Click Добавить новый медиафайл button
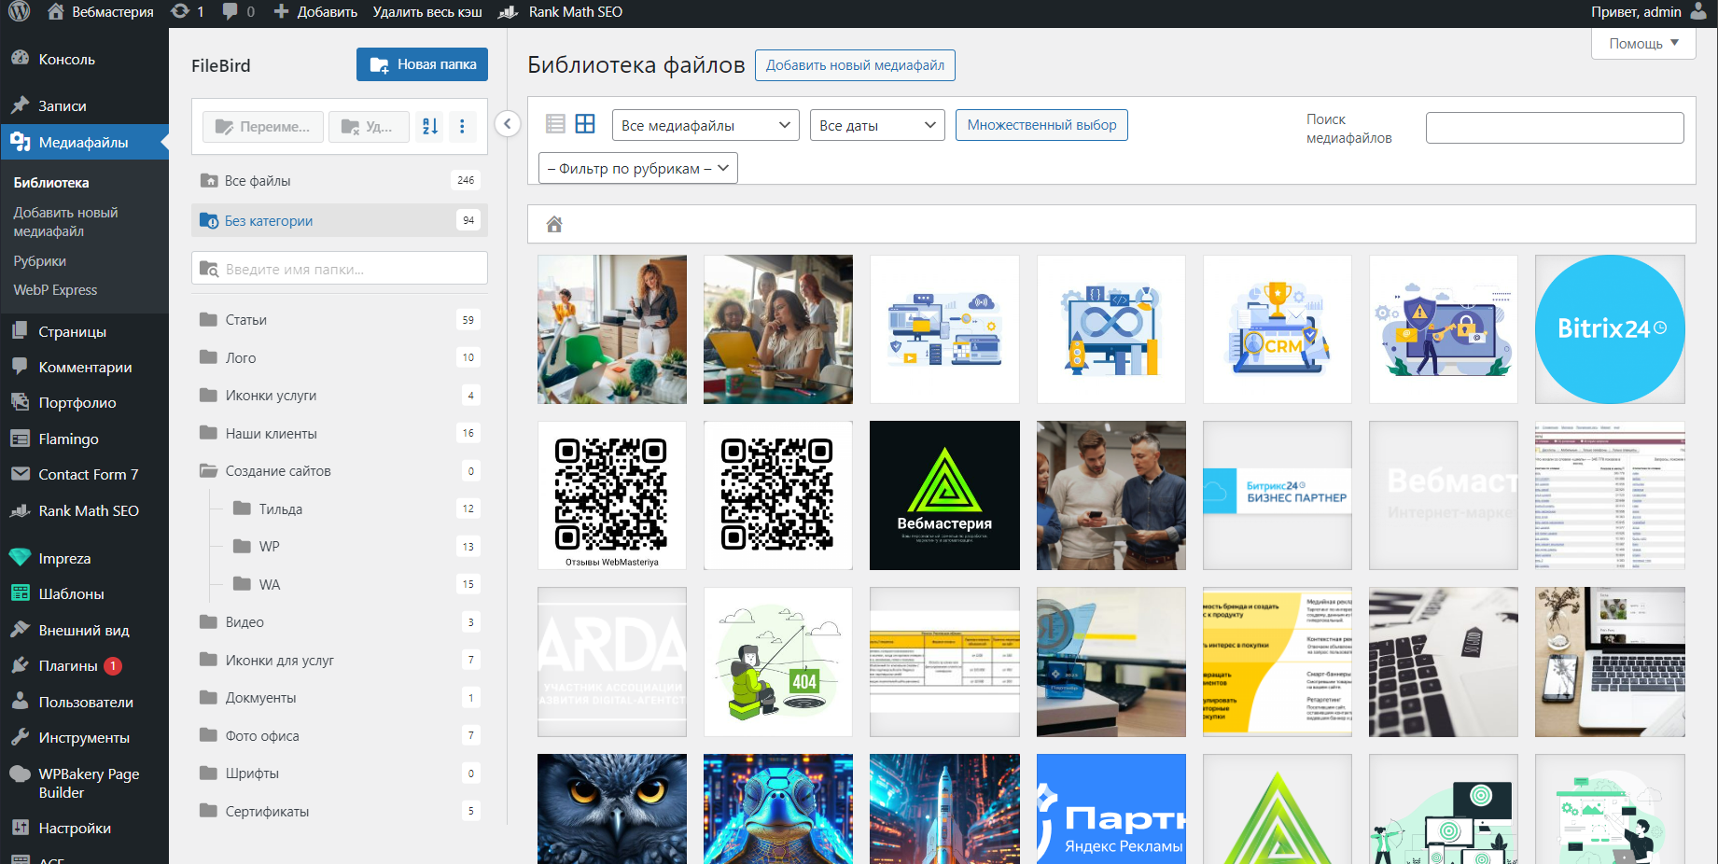The width and height of the screenshot is (1718, 864). point(855,65)
